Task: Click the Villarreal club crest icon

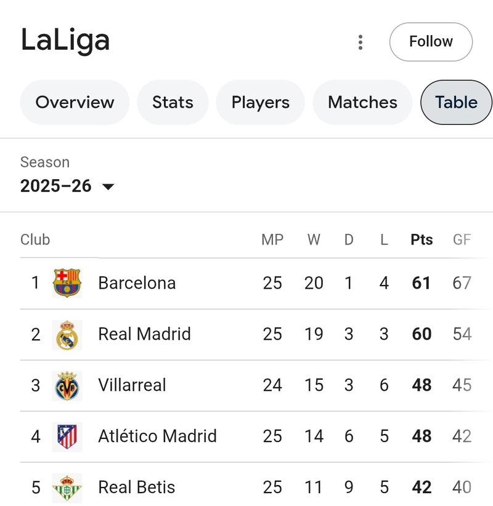Action: (x=67, y=386)
